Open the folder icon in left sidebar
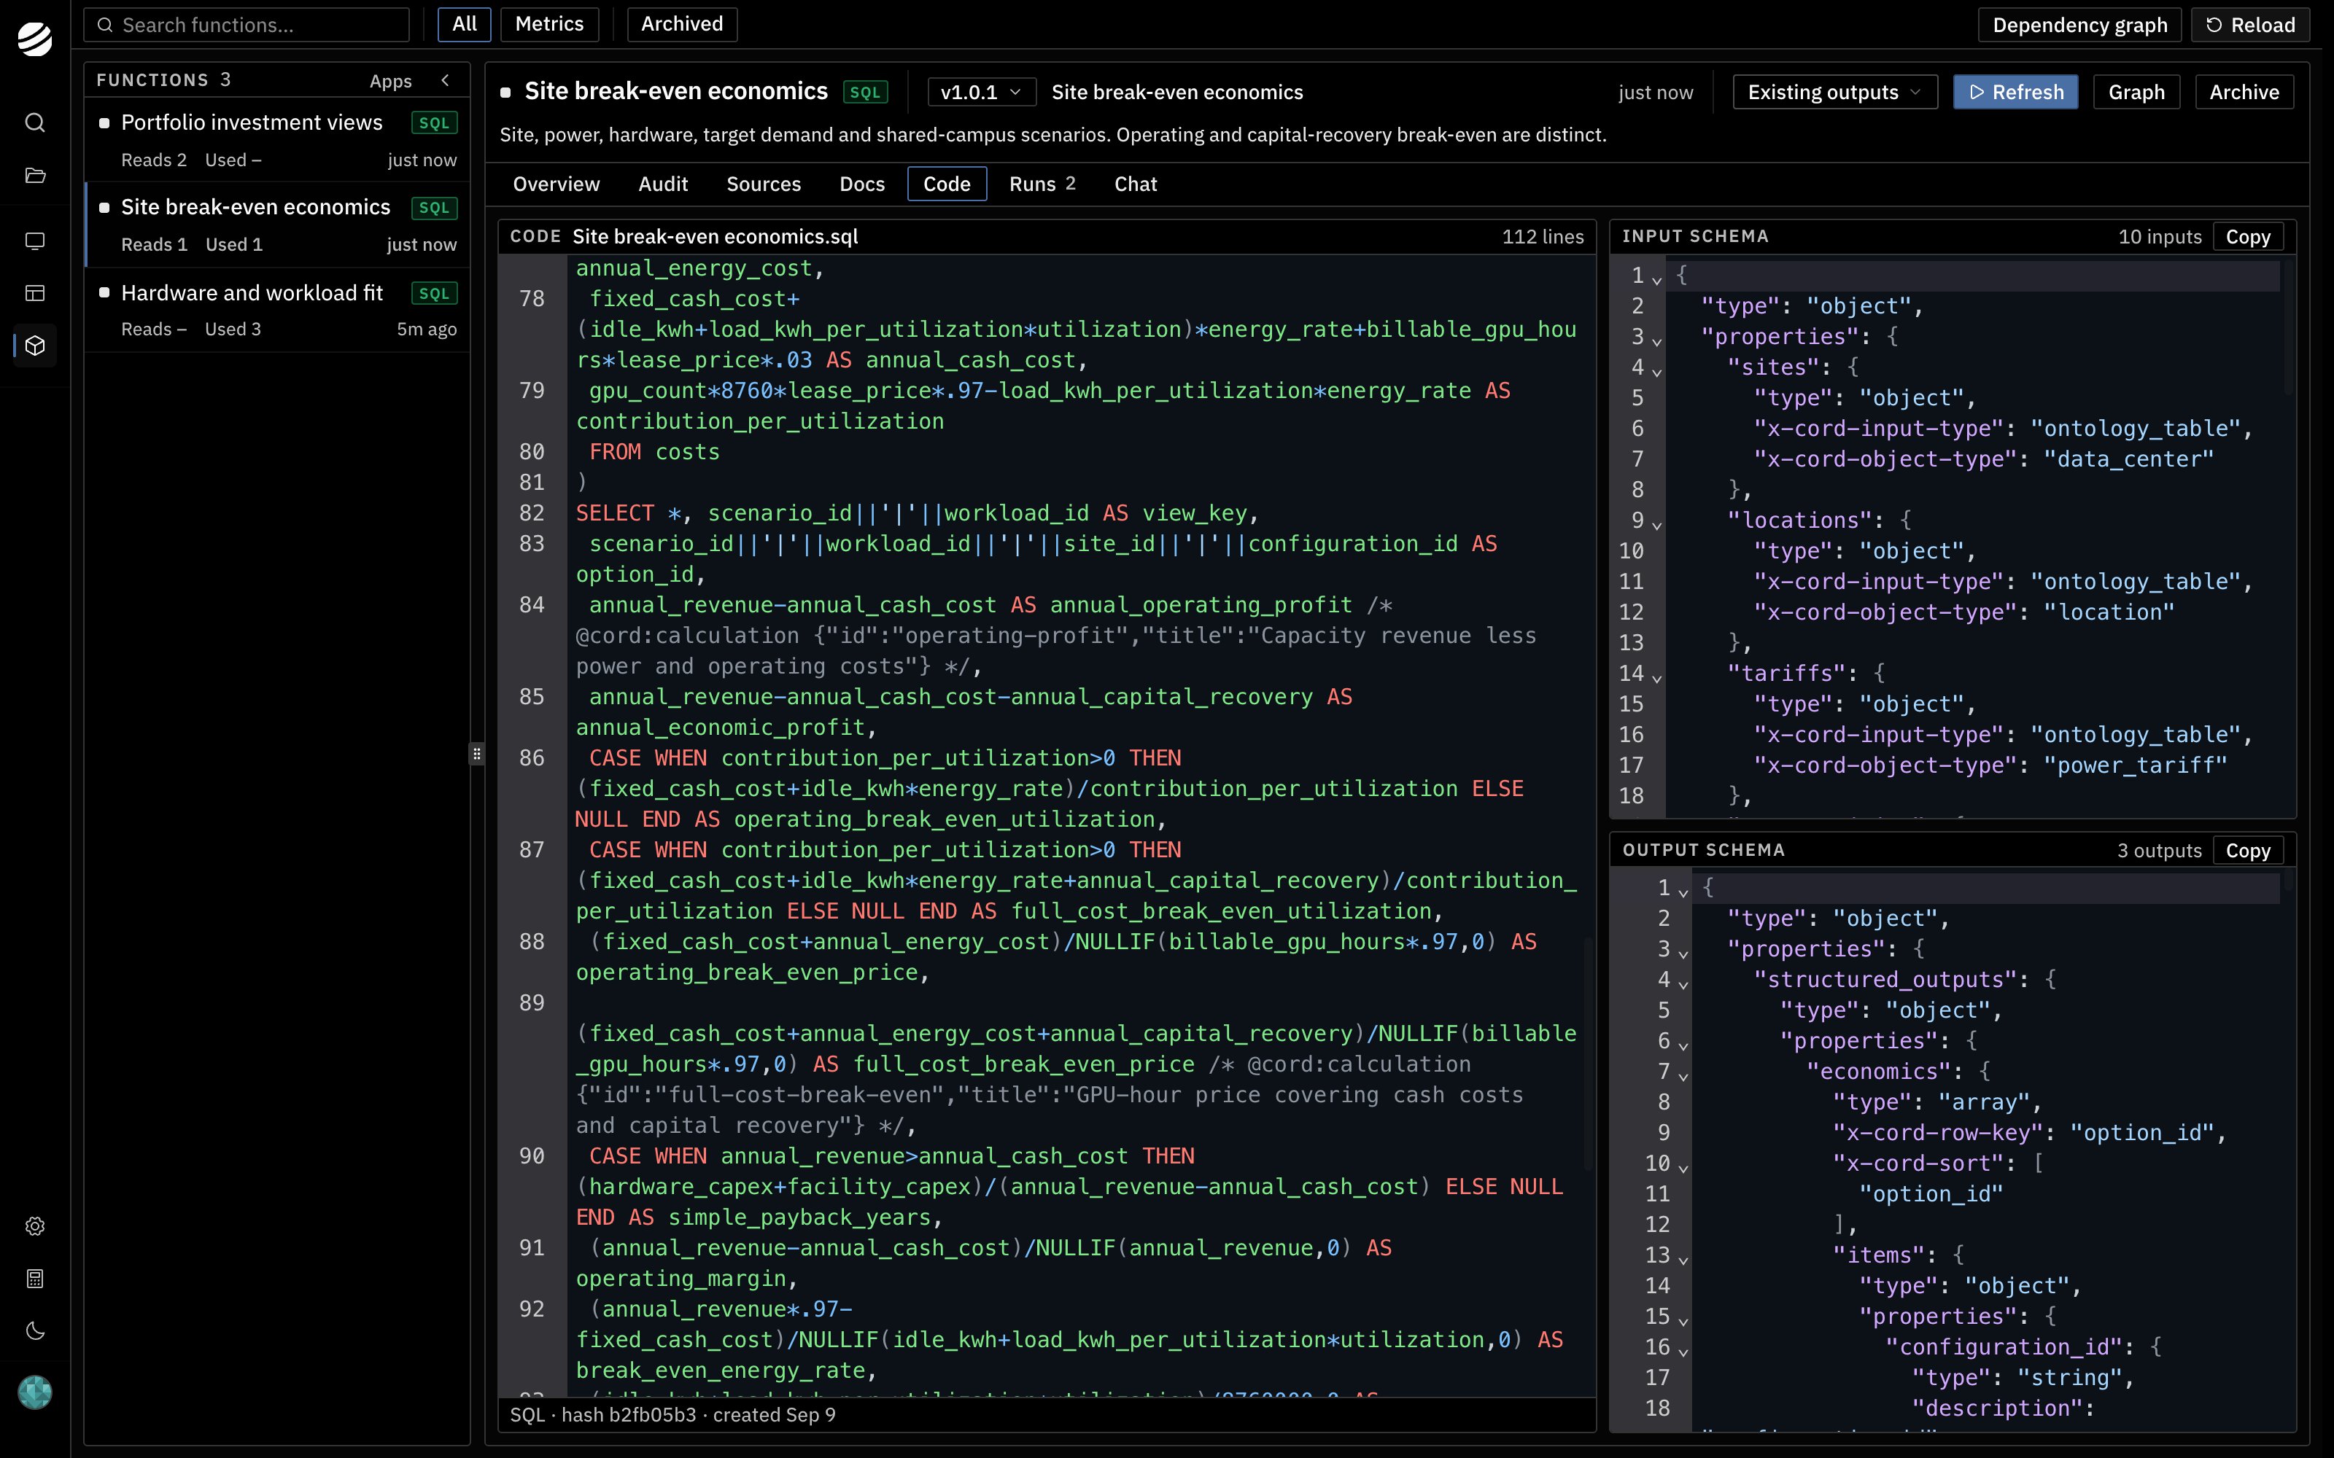Screen dimensions: 2334x1458 (x=35, y=176)
